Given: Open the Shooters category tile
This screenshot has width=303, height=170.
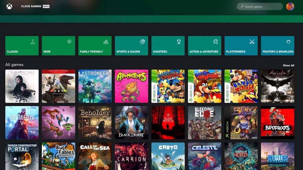Looking at the screenshot, I should click(x=168, y=46).
